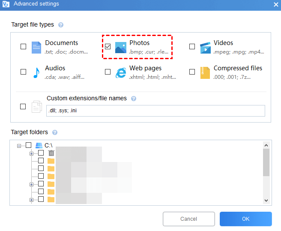Screen dimensions: 281x231
Task: Uncheck the Photos checkbox
Action: [108, 46]
